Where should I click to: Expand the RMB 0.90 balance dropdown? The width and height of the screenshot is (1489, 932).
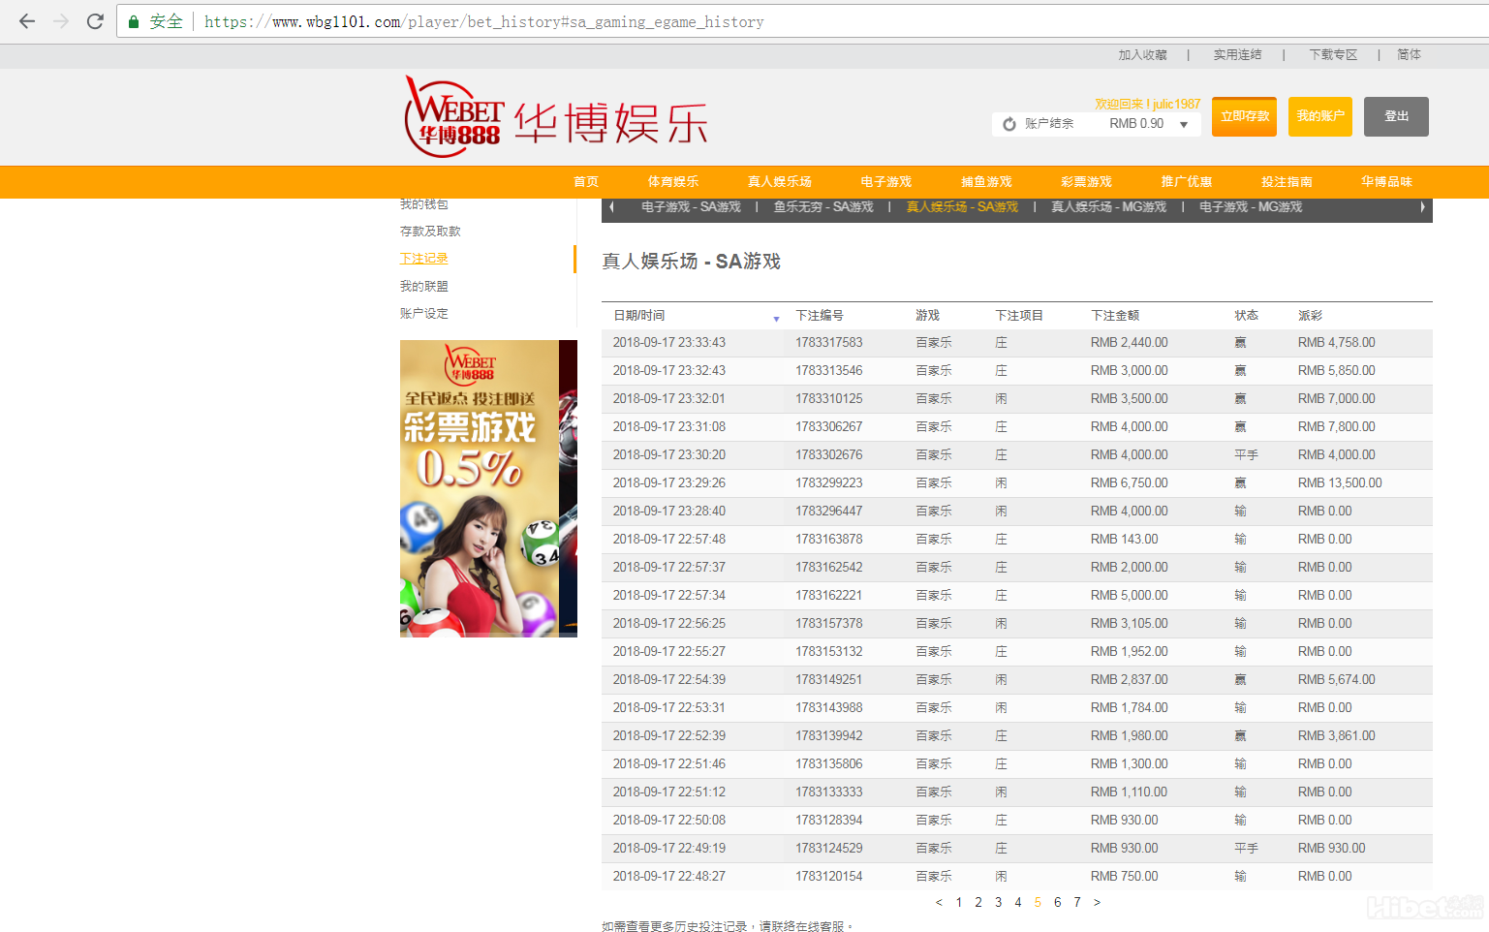pos(1184,124)
